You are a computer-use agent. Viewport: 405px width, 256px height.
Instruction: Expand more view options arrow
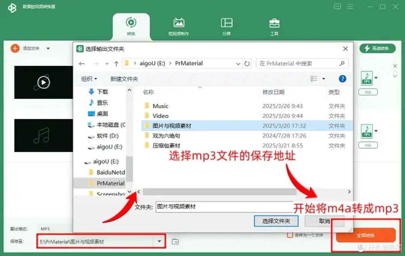click(324, 79)
